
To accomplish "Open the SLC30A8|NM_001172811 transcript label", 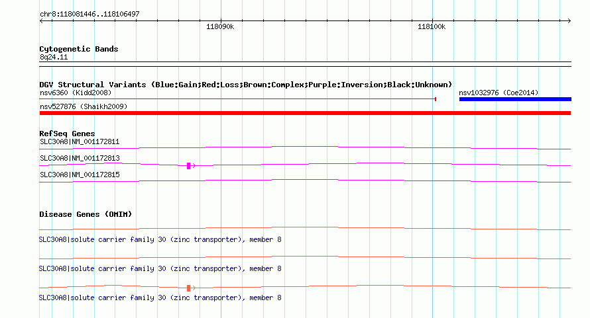I will click(80, 142).
